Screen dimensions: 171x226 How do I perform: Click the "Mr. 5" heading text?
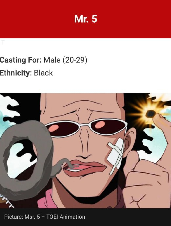[x=86, y=19]
